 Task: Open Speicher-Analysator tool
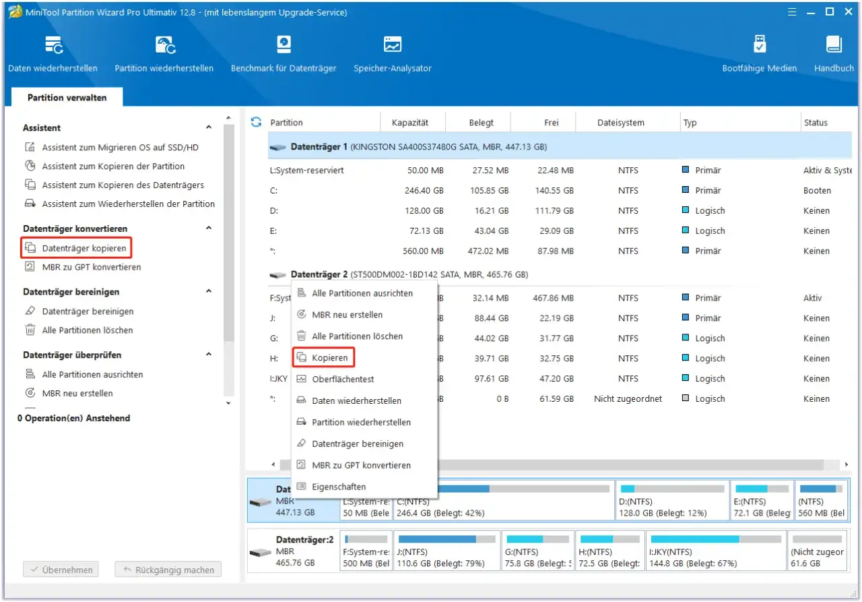(x=393, y=54)
